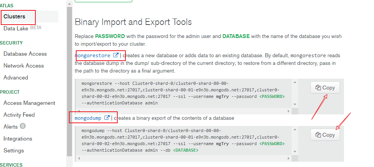Viewport: 374px width, 167px height.
Task: Copy the mongodump command
Action: [325, 135]
